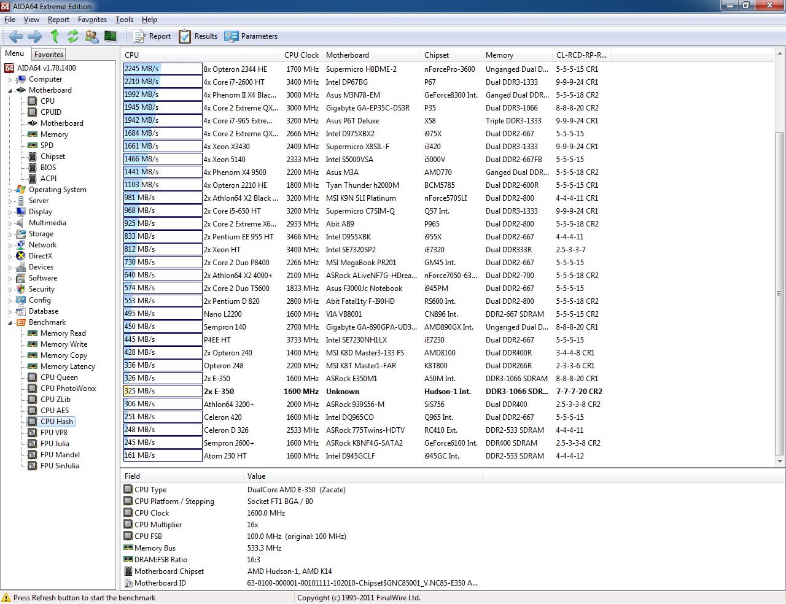Click the CPU Queen benchmark icon
The image size is (786, 604).
pos(33,377)
